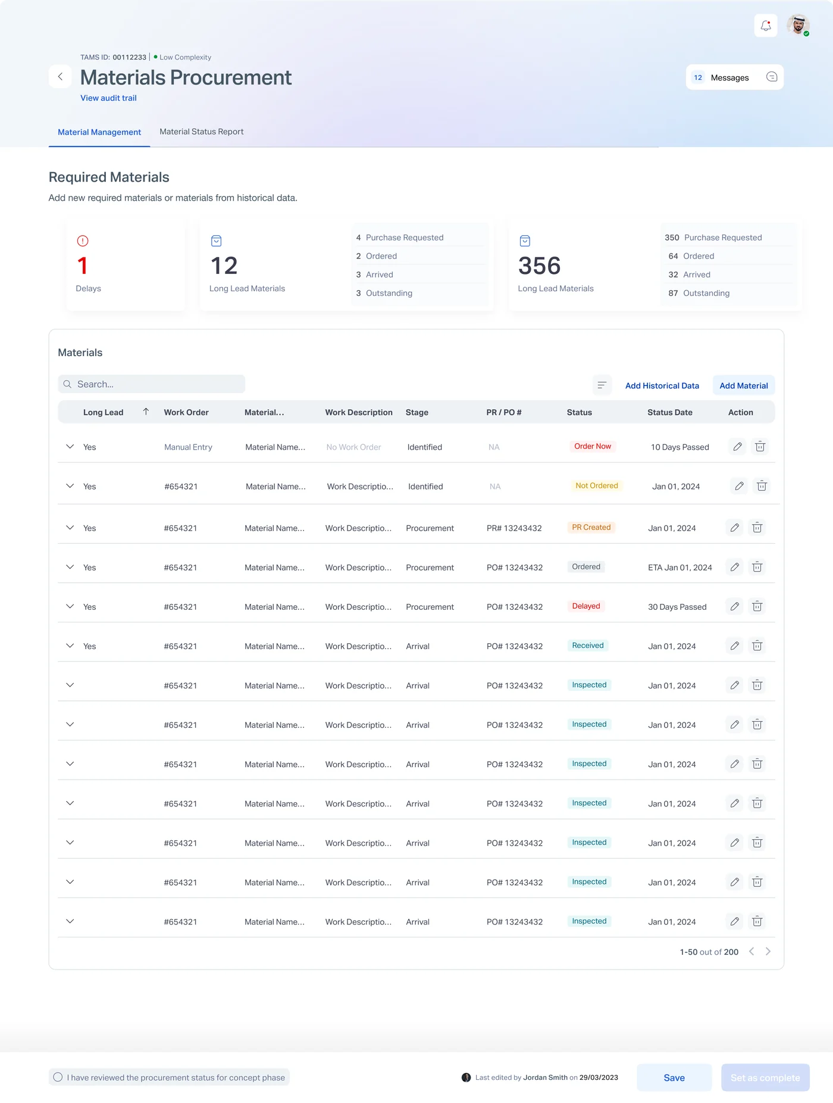Screen dimensions: 833x1103
Task: Edit the Delayed material row
Action: [735, 606]
